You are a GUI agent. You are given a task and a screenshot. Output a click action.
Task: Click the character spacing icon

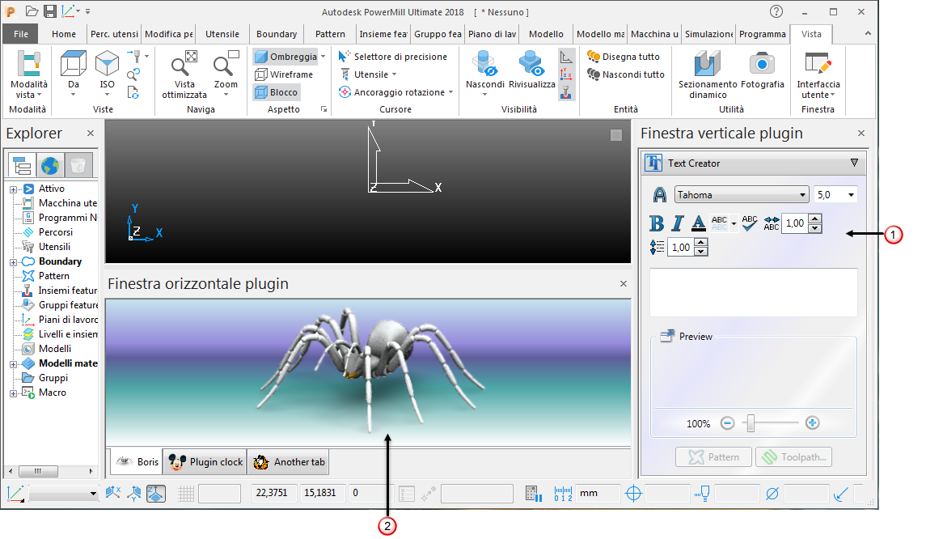pos(772,223)
